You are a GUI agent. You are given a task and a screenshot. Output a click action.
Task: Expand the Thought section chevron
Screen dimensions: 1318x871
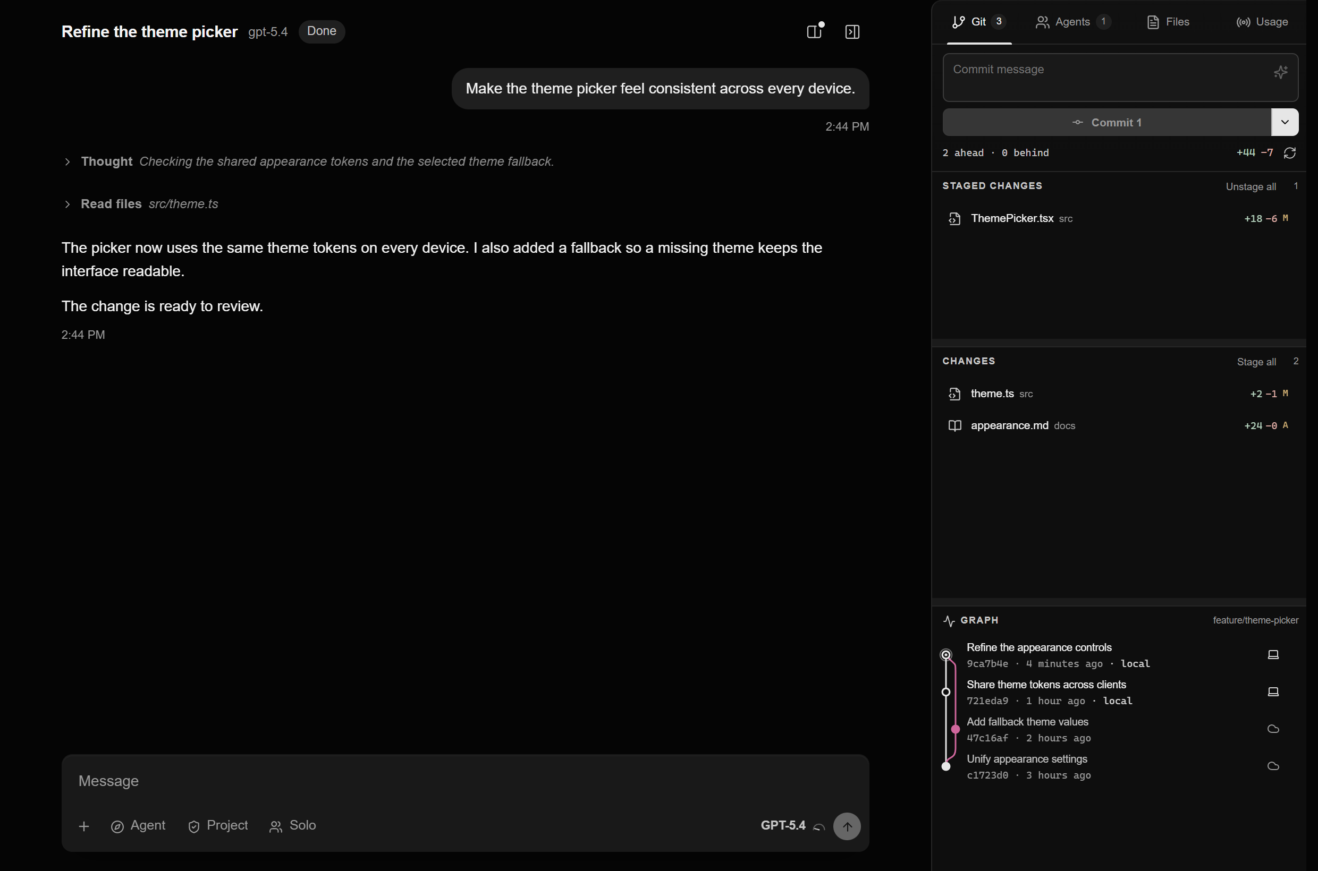tap(67, 161)
